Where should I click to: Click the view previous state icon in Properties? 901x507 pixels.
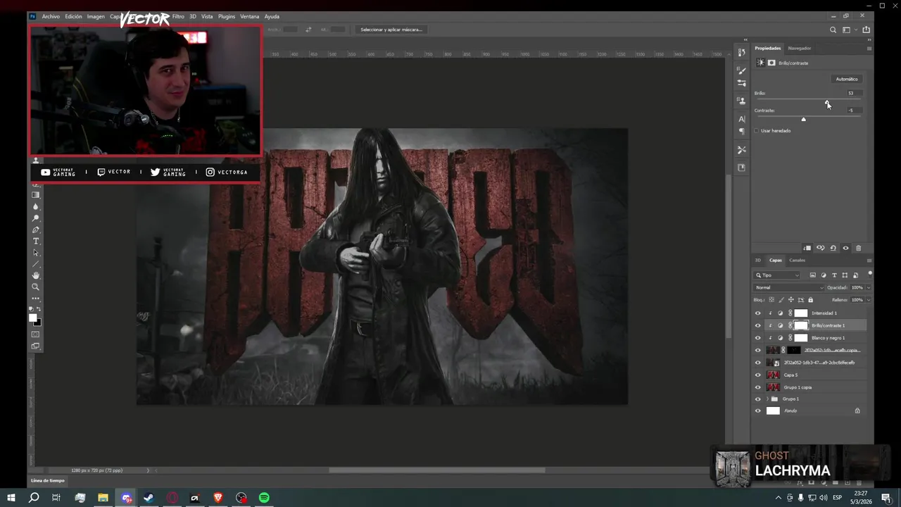tap(820, 248)
